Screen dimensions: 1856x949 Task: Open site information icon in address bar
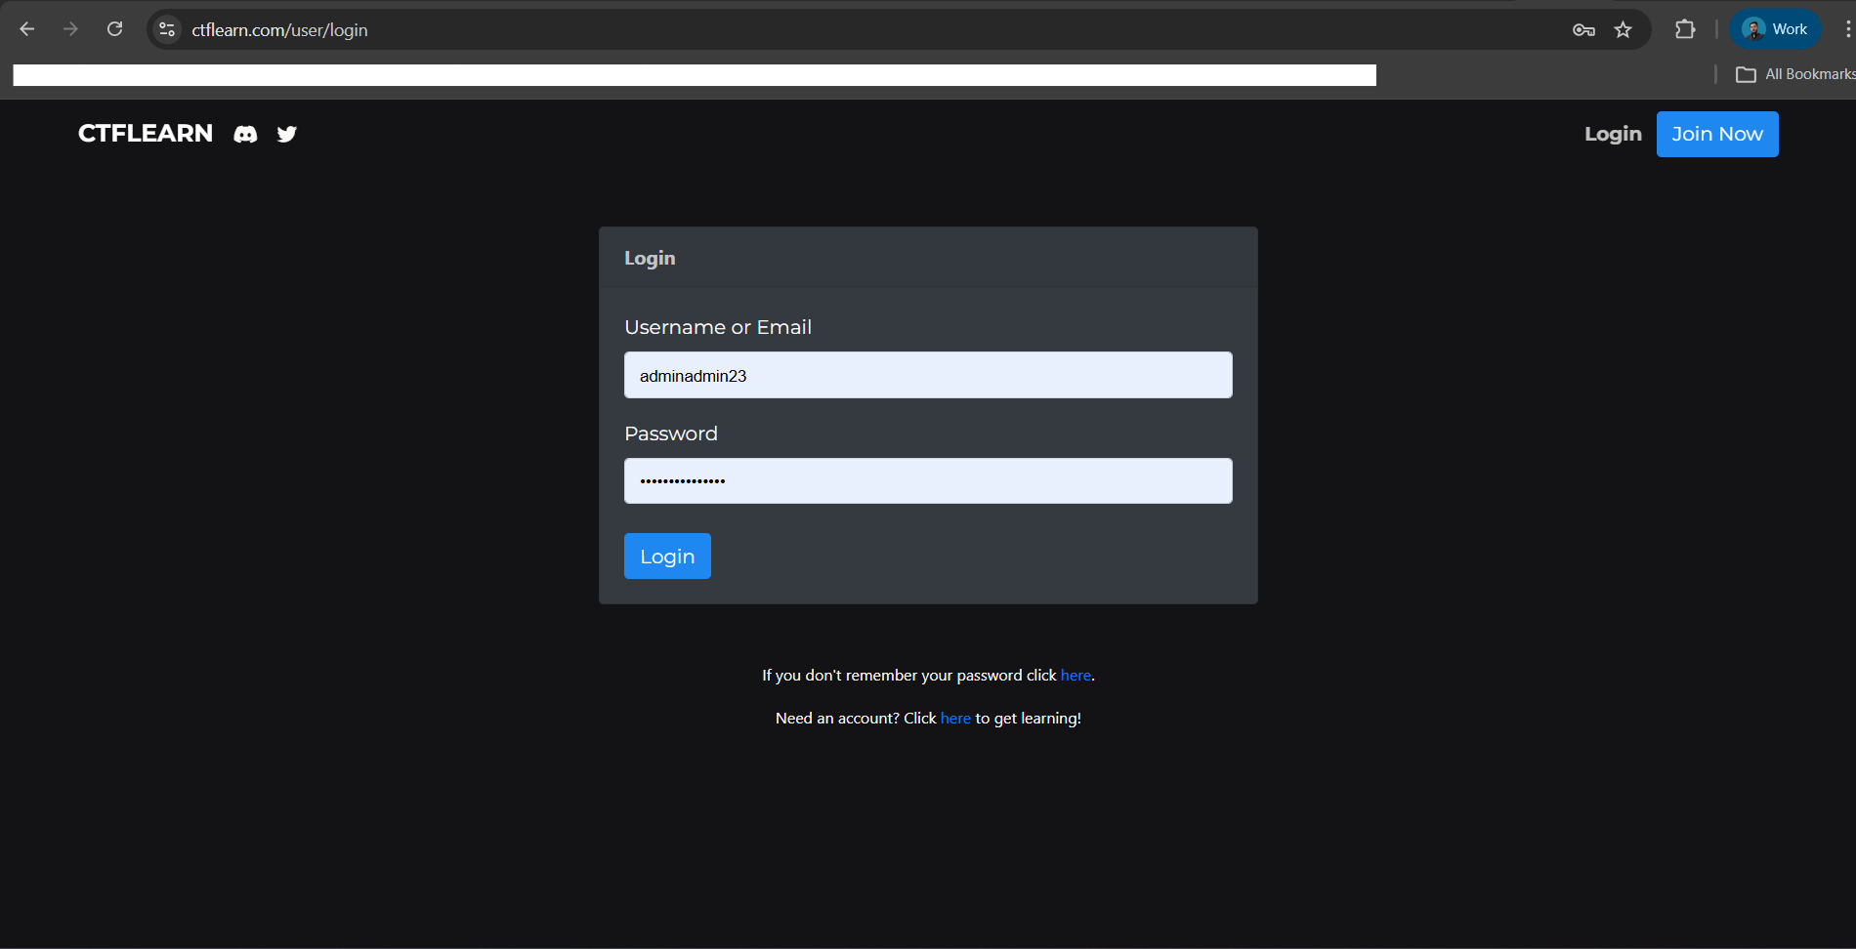tap(167, 29)
